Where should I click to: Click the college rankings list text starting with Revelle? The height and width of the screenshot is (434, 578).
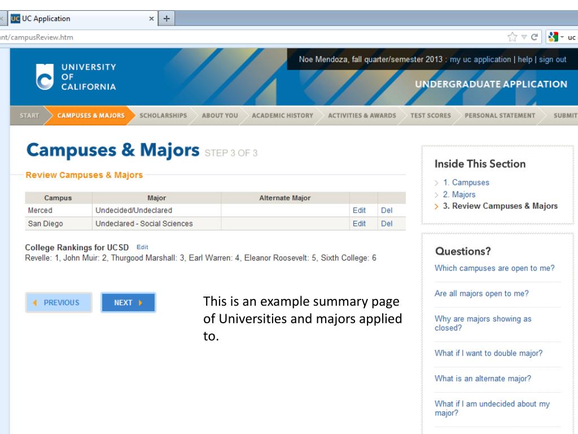click(200, 258)
